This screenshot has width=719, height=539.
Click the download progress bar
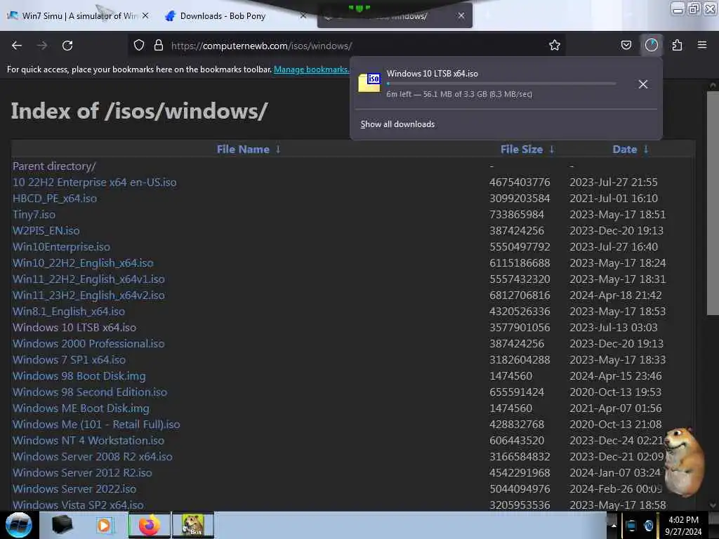pos(501,84)
